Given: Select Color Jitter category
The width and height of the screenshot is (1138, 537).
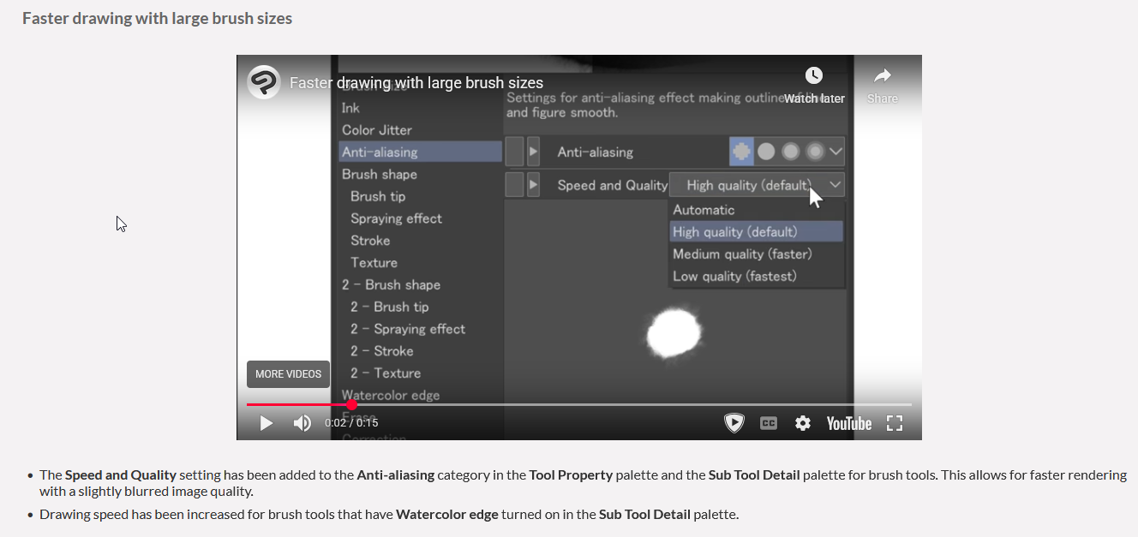Looking at the screenshot, I should pos(377,130).
